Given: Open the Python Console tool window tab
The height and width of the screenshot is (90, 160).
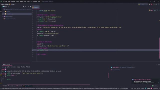Looking at the screenshot, I should pos(27,86).
